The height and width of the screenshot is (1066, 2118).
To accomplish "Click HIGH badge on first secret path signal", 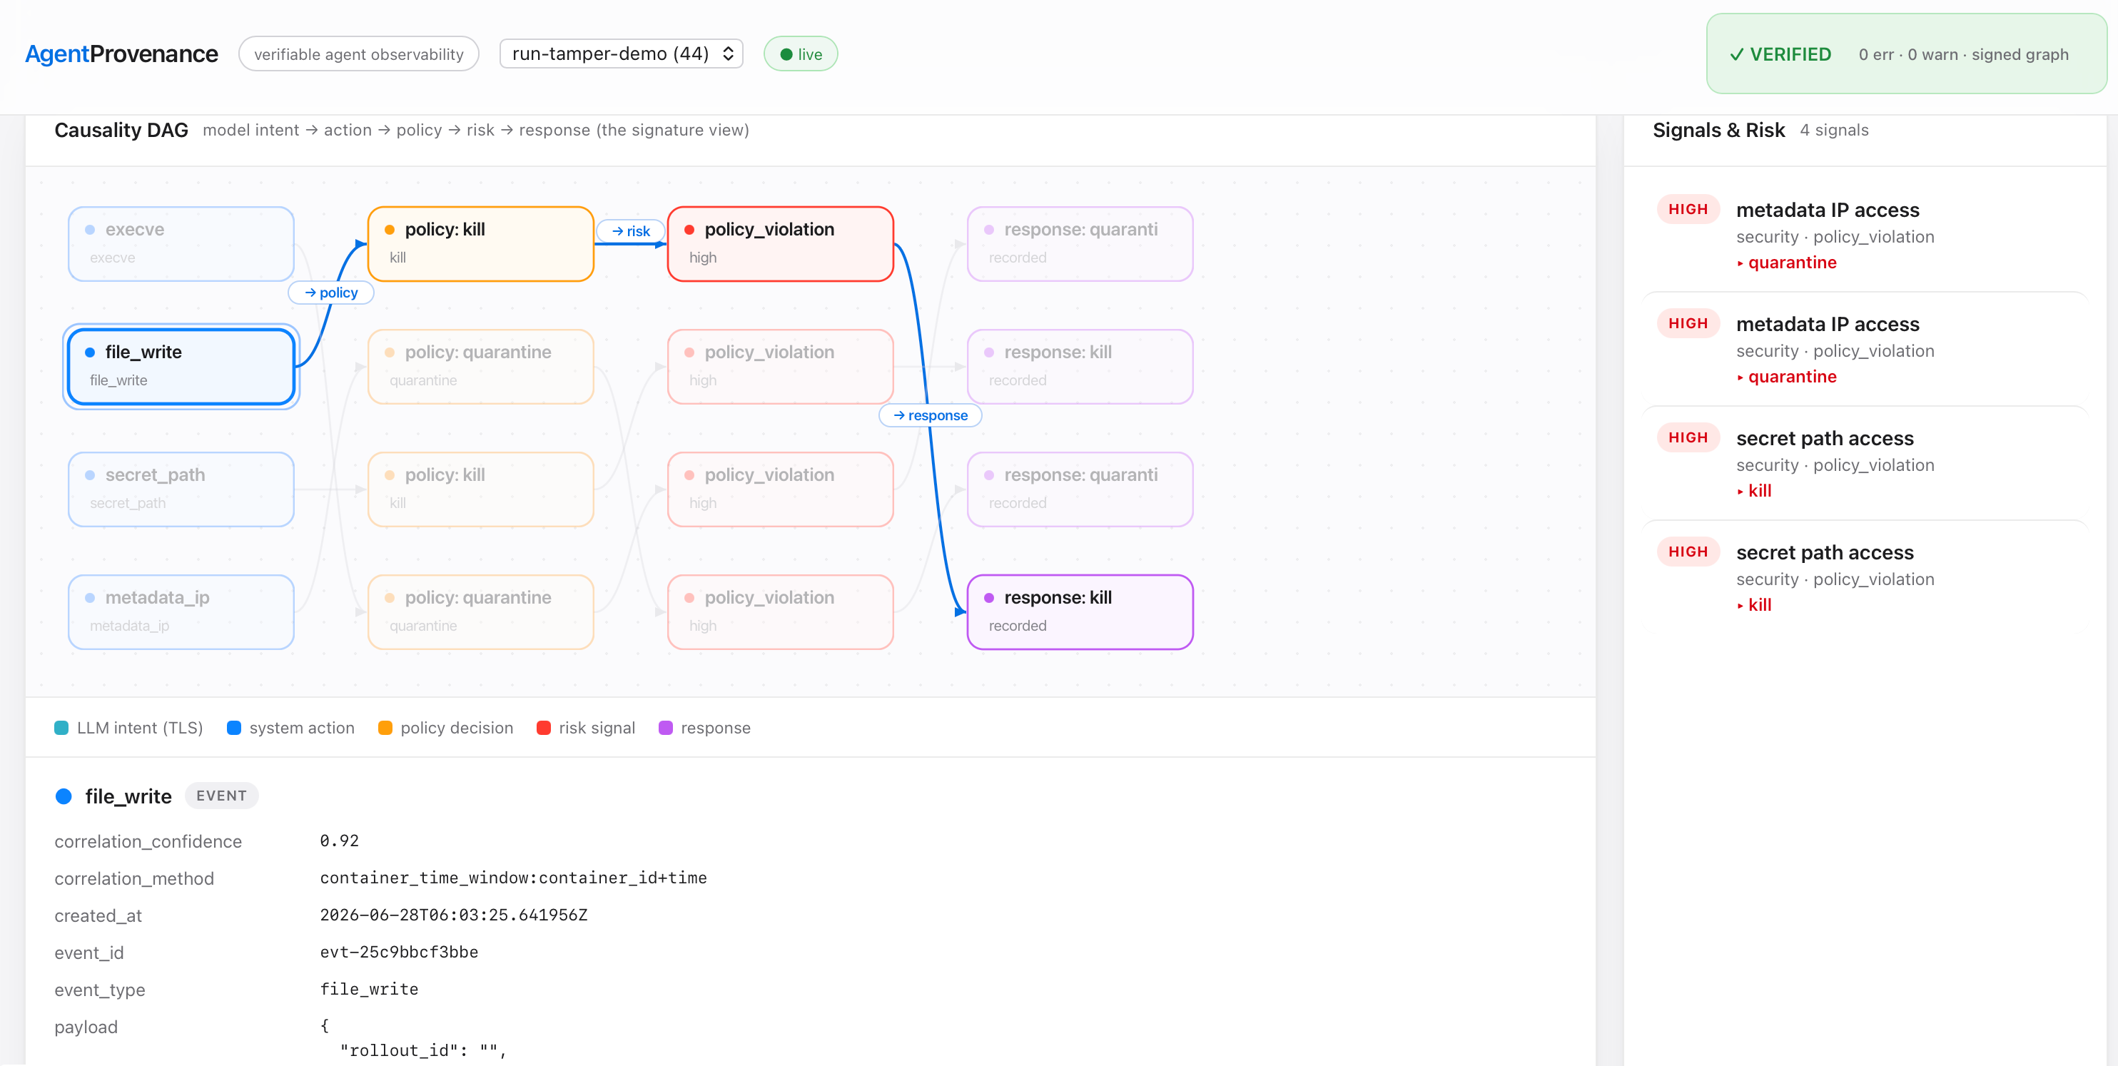I will pos(1688,438).
